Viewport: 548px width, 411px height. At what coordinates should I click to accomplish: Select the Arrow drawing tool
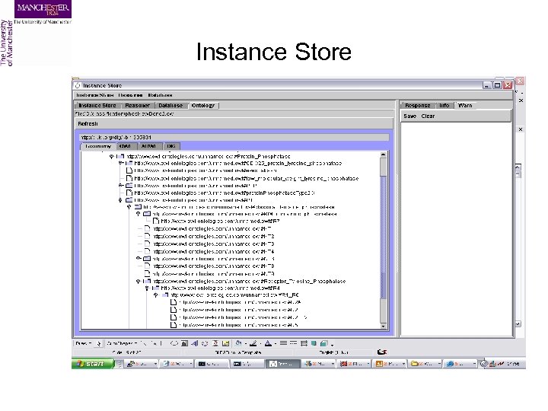pos(154,343)
